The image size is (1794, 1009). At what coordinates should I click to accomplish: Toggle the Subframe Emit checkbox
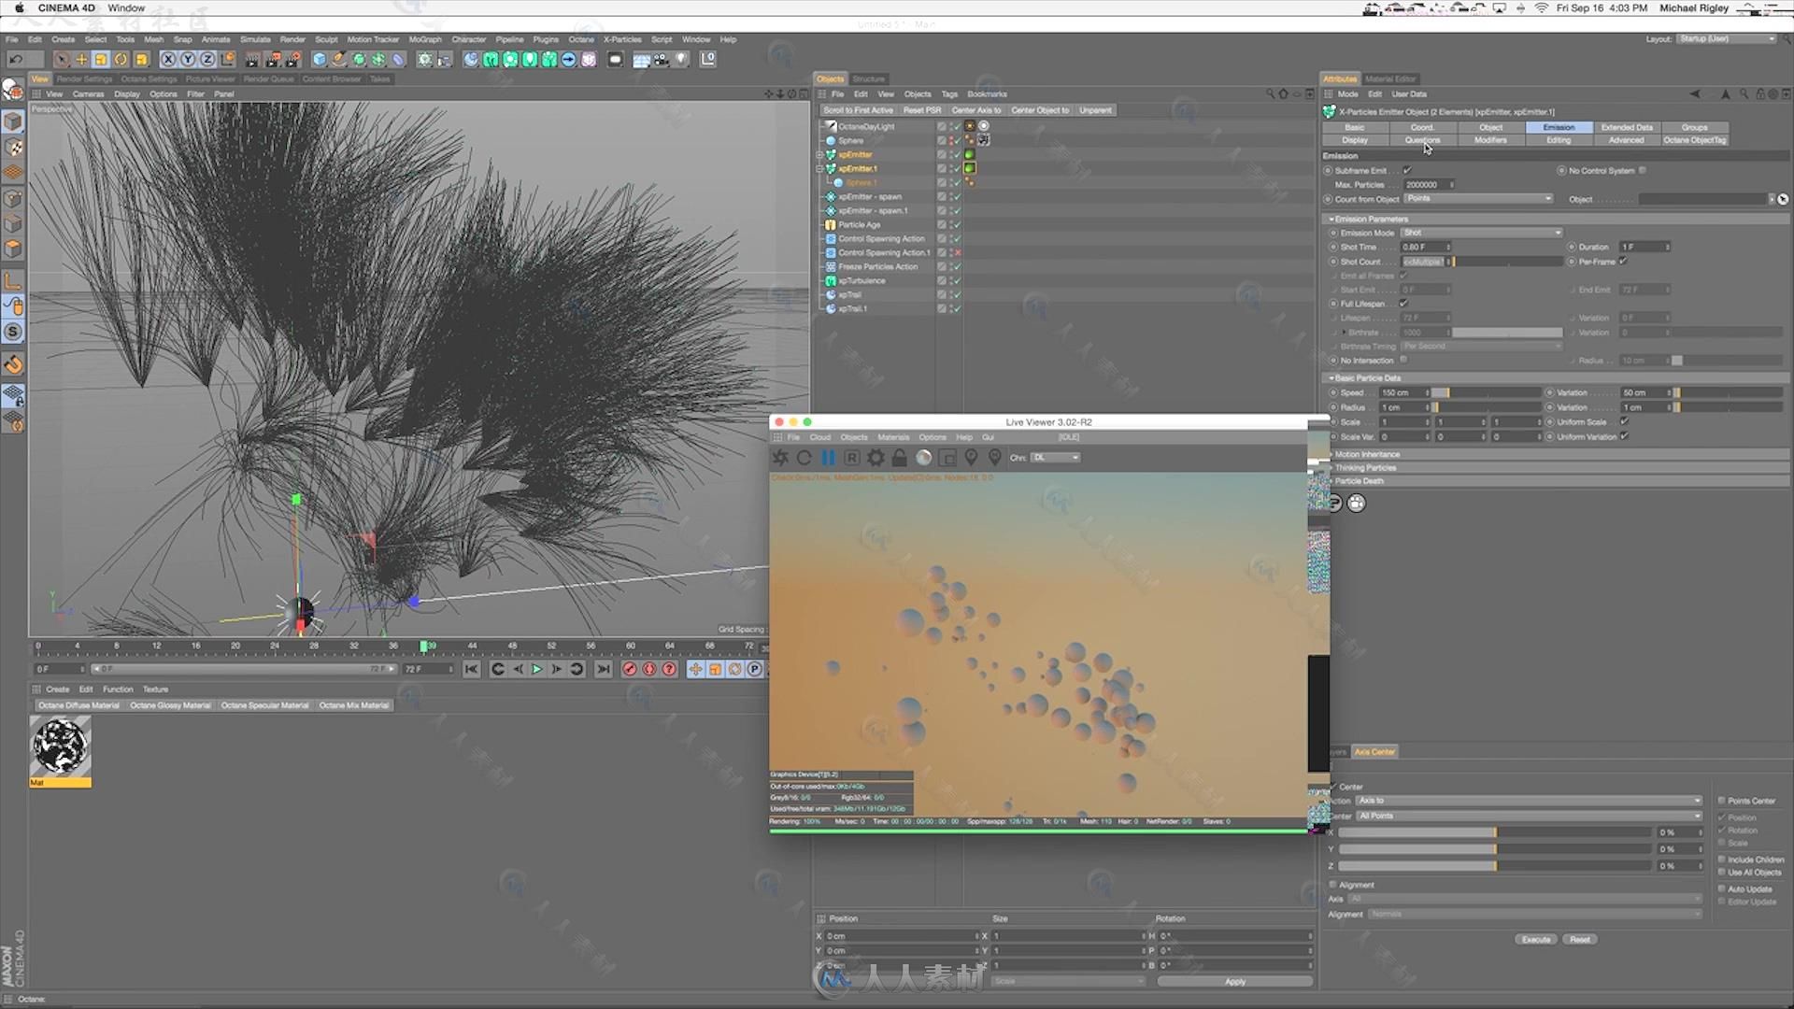(1407, 171)
